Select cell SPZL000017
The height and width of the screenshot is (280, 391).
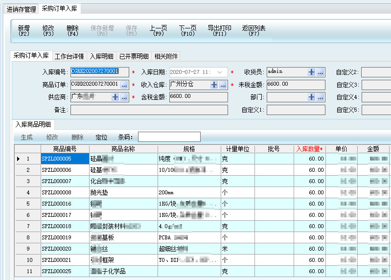click(65, 215)
